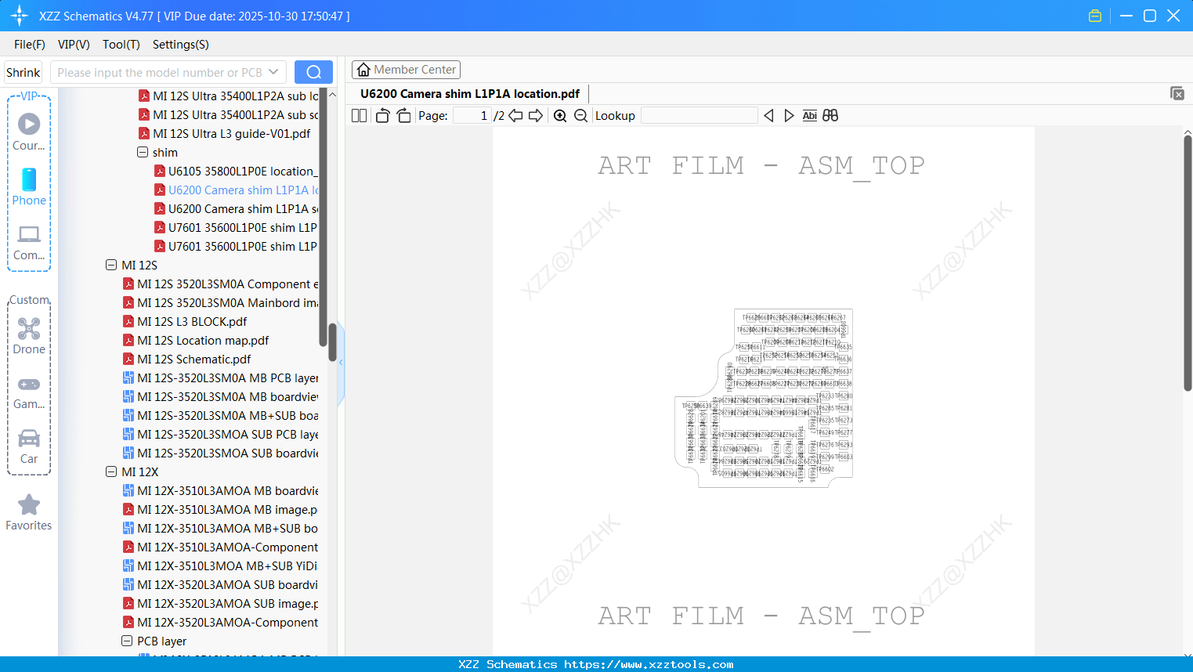This screenshot has height=672, width=1193.
Task: Click the Lookup text field
Action: tap(700, 116)
